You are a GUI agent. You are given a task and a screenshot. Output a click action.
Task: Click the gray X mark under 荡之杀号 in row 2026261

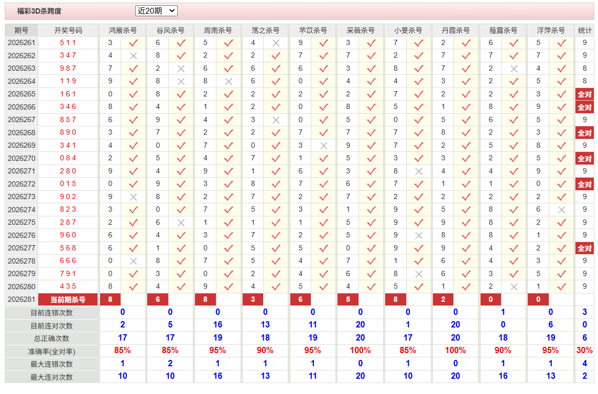click(276, 43)
